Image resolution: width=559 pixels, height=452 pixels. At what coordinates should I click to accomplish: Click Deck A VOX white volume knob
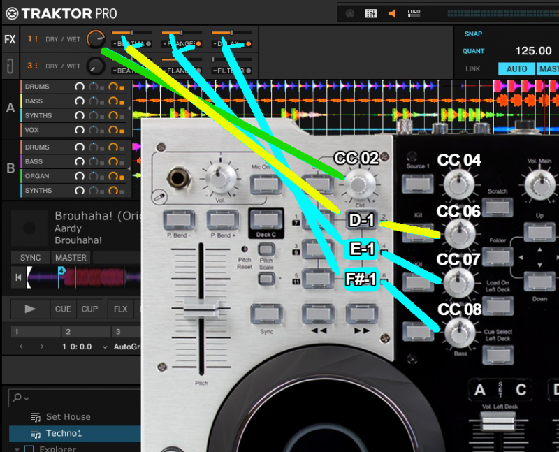click(x=80, y=130)
